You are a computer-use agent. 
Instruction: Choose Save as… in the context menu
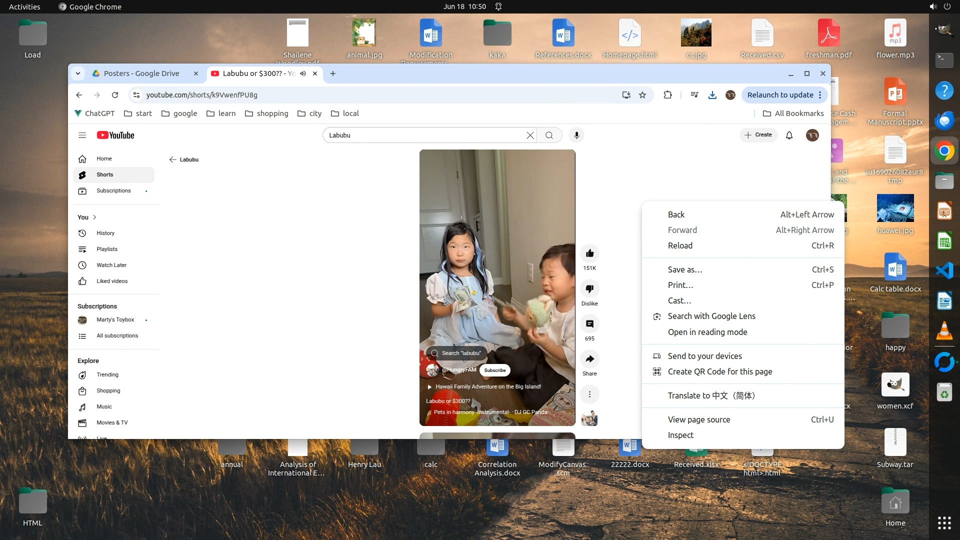point(684,269)
